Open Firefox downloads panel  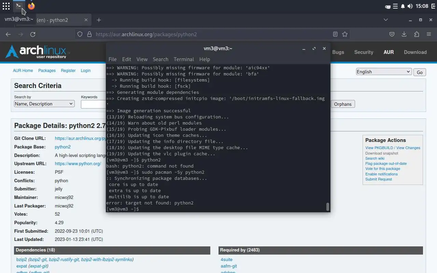coord(404,34)
